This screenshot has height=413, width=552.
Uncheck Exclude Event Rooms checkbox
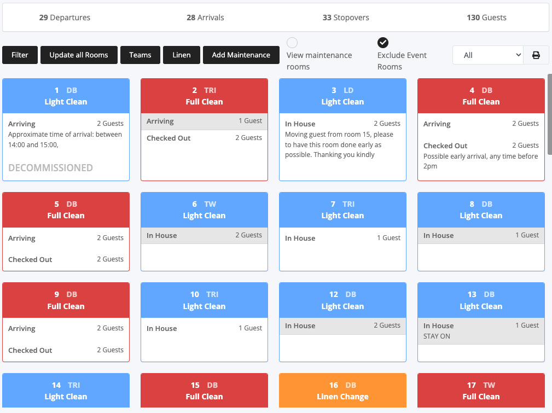[x=383, y=43]
